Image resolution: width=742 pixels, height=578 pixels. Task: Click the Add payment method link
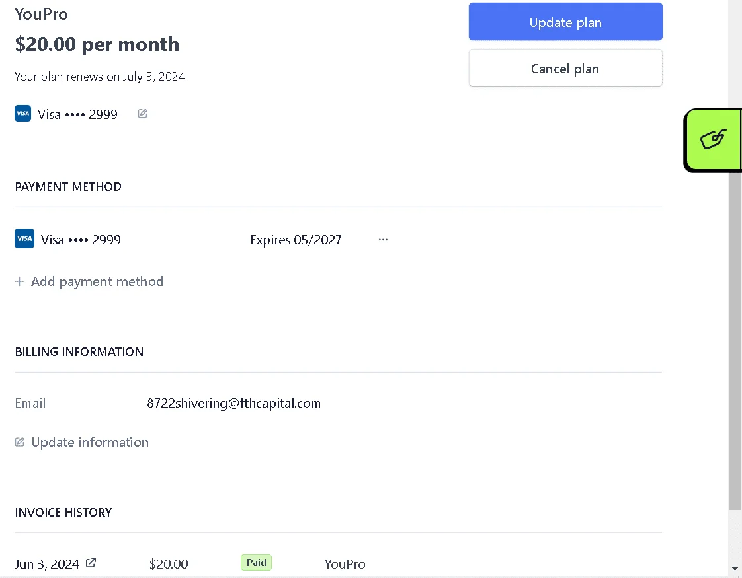(97, 281)
